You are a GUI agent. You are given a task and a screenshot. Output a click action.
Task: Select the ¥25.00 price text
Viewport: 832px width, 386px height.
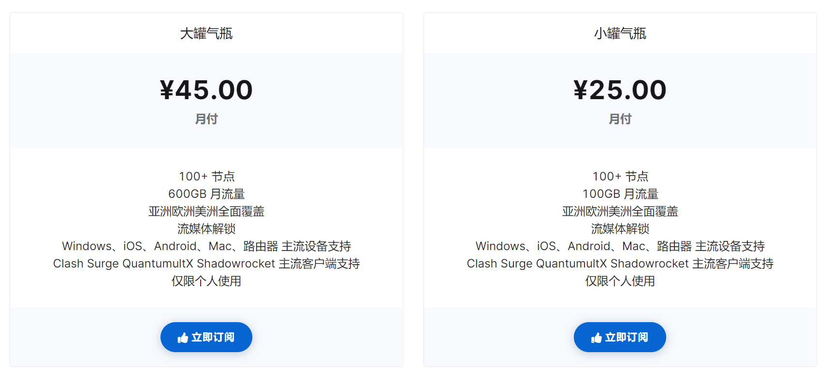[x=620, y=90]
